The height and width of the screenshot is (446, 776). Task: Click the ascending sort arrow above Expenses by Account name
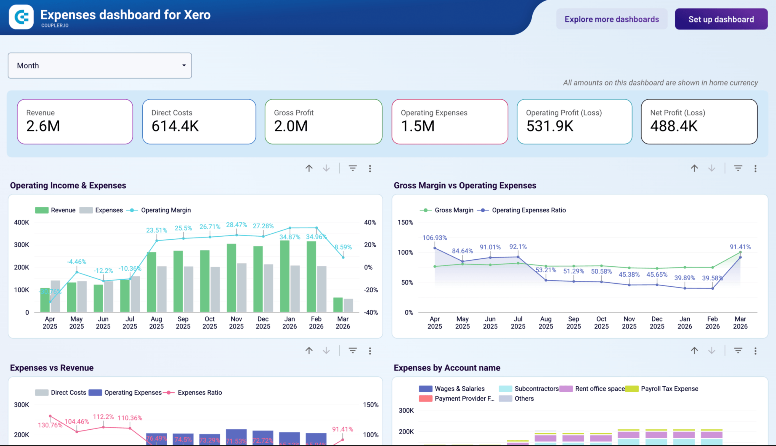click(x=694, y=351)
